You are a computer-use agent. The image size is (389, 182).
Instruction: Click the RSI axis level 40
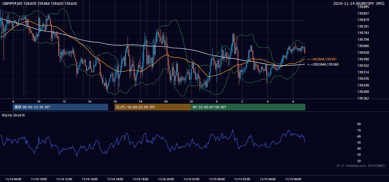click(359, 148)
